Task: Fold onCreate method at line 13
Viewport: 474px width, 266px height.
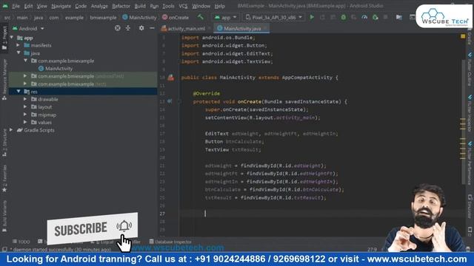Action: pyautogui.click(x=179, y=102)
